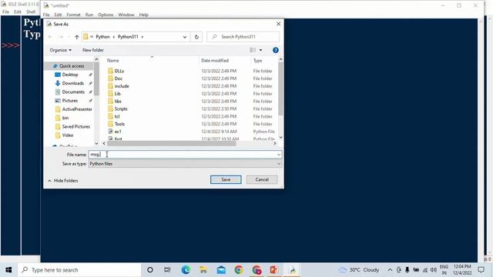The width and height of the screenshot is (493, 277).
Task: Cancel the Save As dialog
Action: click(262, 179)
